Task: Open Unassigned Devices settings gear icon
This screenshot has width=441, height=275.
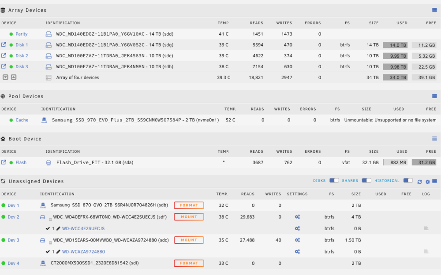Action: [x=427, y=182]
